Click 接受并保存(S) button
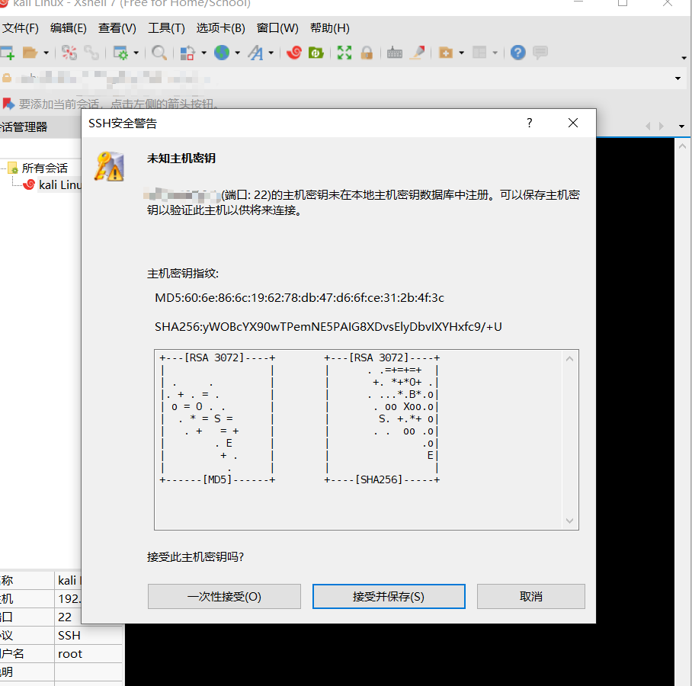The height and width of the screenshot is (686, 692). click(x=389, y=596)
